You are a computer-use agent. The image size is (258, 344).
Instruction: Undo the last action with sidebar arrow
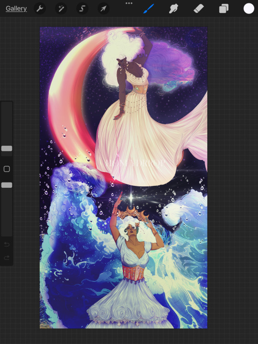pyautogui.click(x=7, y=245)
